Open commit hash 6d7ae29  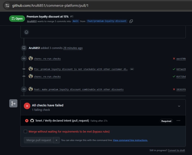pos(181,69)
